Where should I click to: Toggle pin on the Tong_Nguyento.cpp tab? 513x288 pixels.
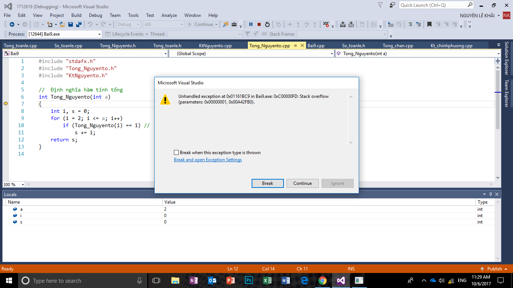click(295, 46)
